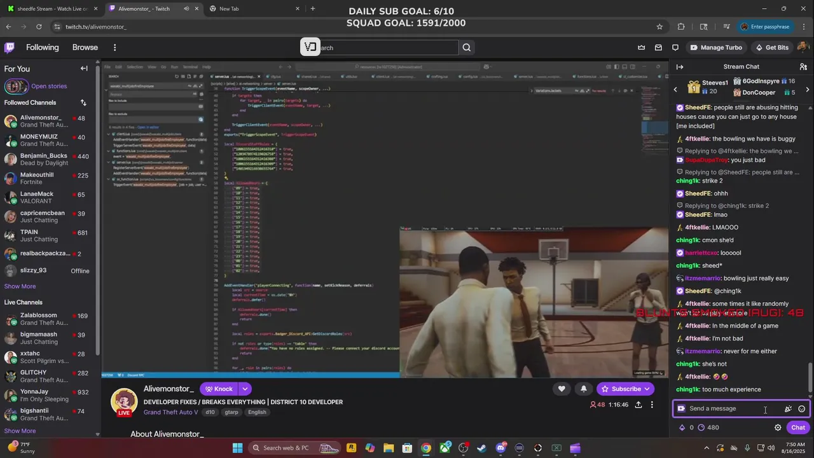This screenshot has height=458, width=814.
Task: Reload the page
Action: click(39, 27)
